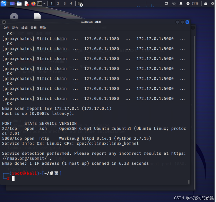Open the disc icon on desktop

(x=14, y=16)
